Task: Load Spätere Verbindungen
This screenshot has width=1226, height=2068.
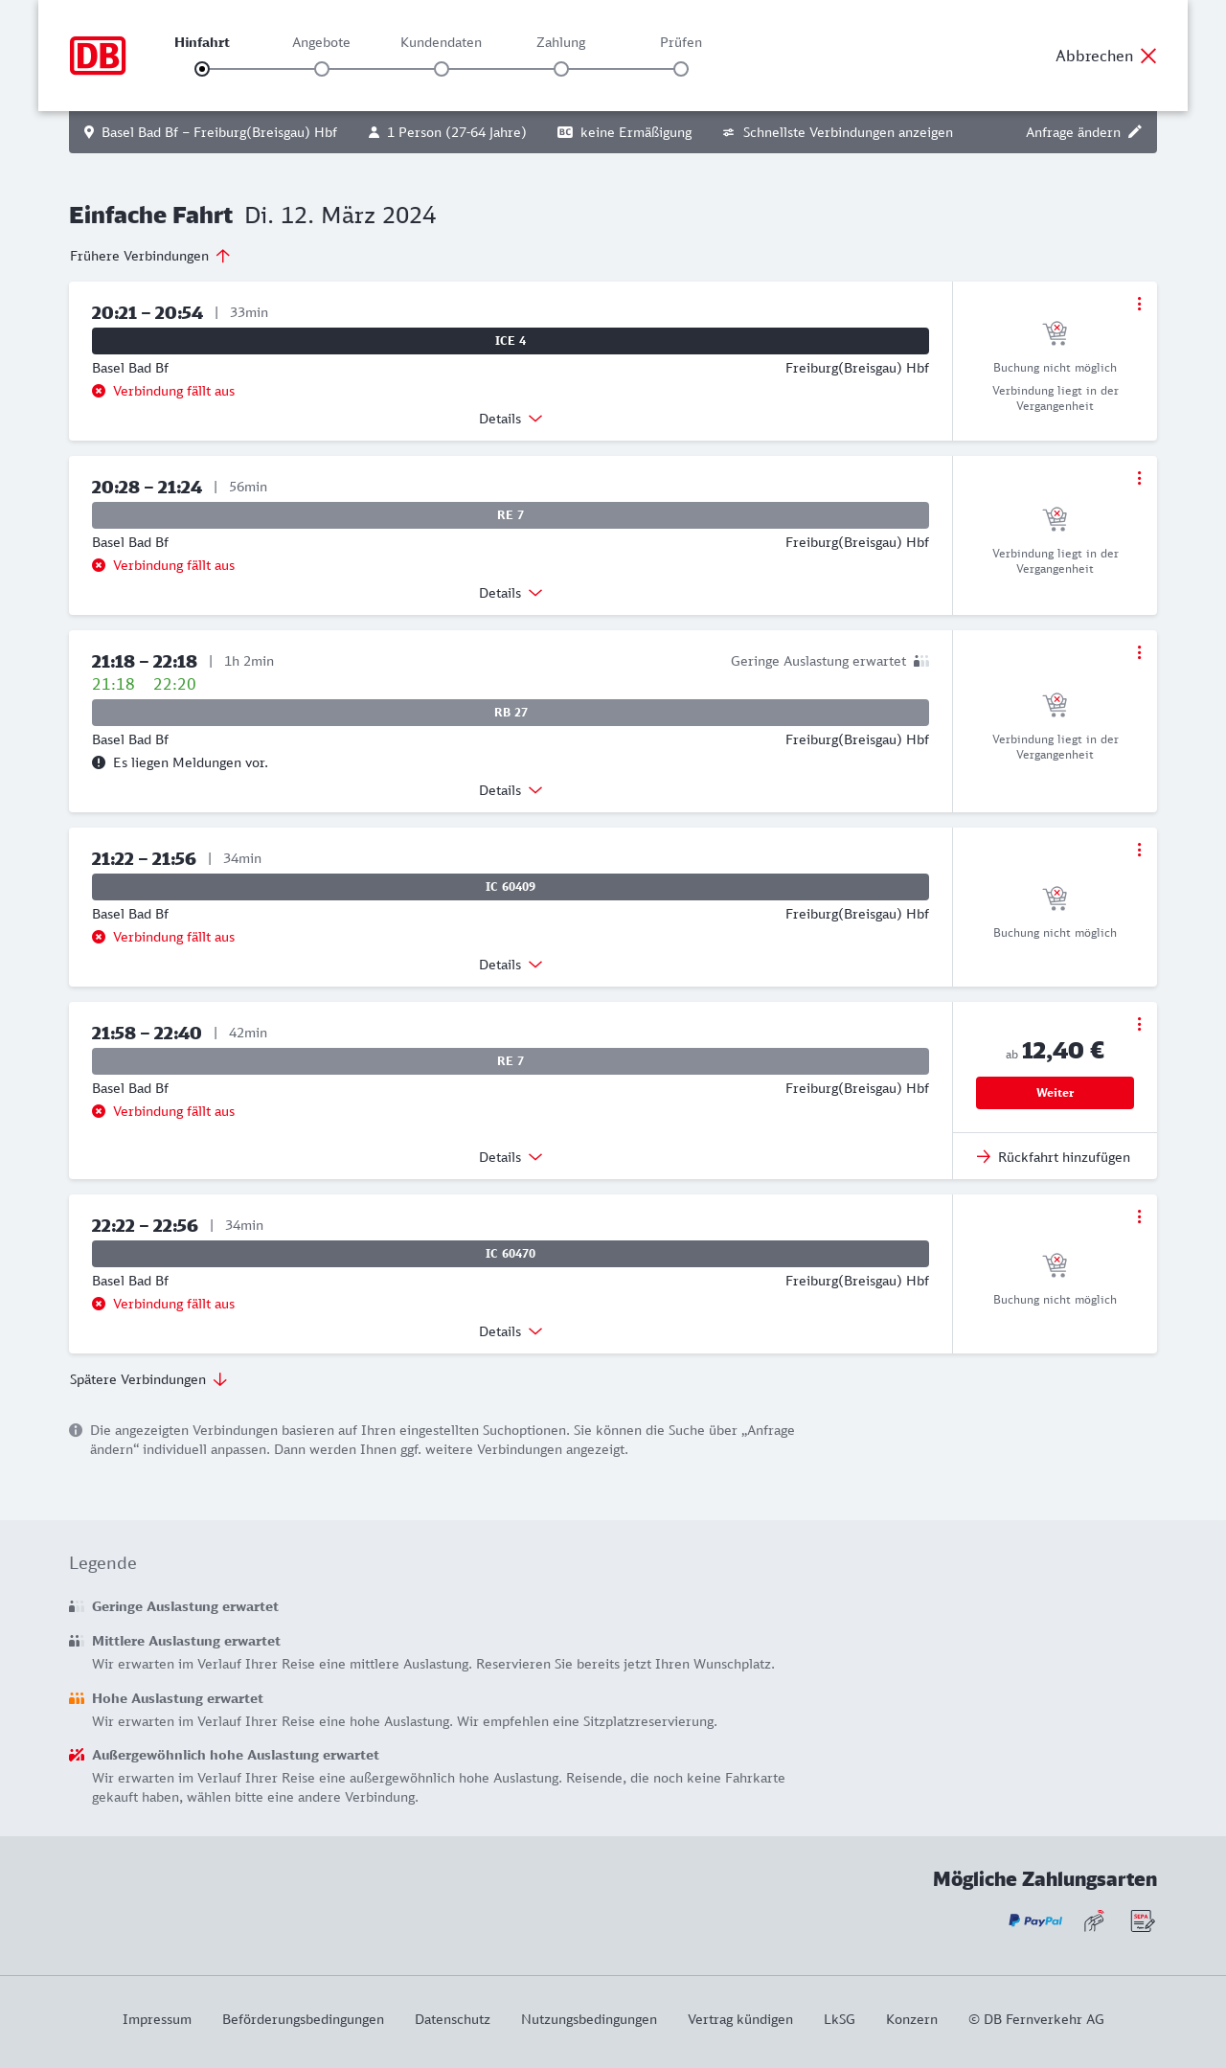Action: click(148, 1379)
